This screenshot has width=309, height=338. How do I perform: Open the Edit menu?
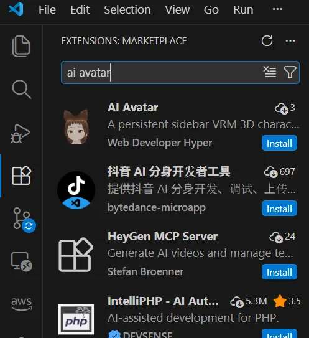[x=80, y=10]
